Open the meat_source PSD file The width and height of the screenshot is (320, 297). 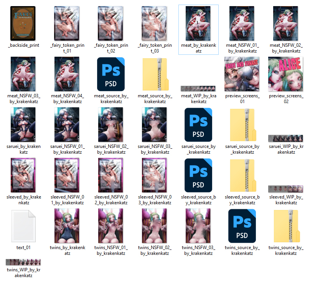tap(111, 73)
